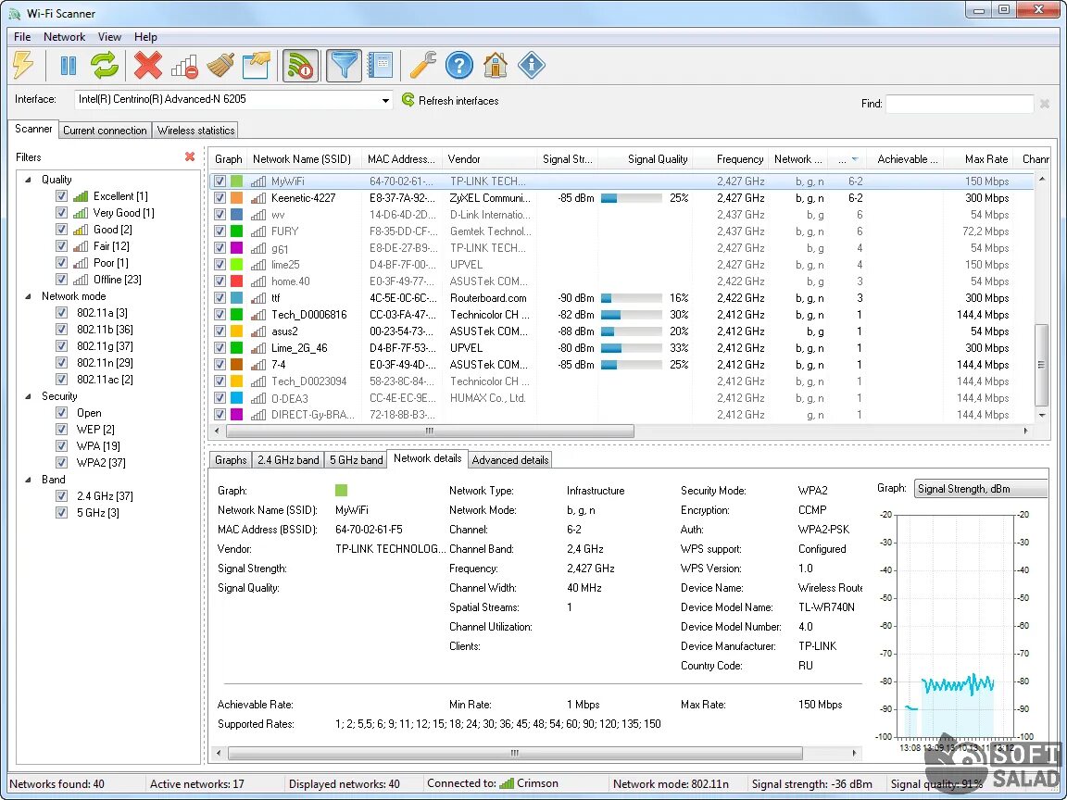The height and width of the screenshot is (800, 1067).
Task: Collapse the Quality filter group
Action: 29,180
